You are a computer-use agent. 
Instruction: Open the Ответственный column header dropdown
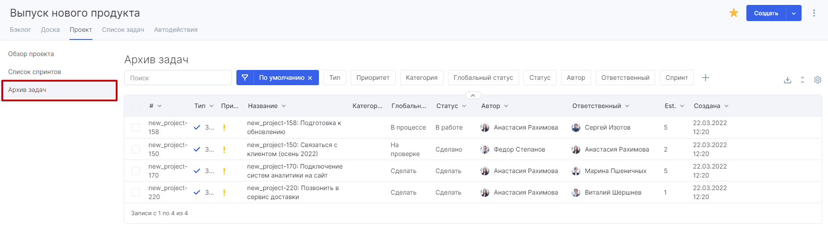(627, 106)
